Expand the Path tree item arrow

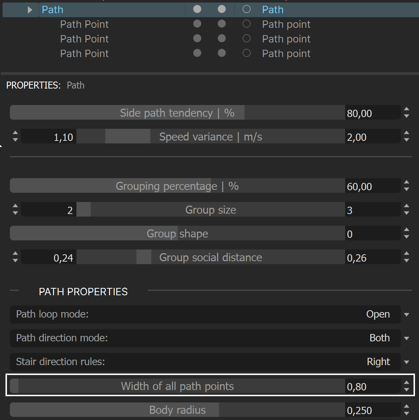coord(30,10)
